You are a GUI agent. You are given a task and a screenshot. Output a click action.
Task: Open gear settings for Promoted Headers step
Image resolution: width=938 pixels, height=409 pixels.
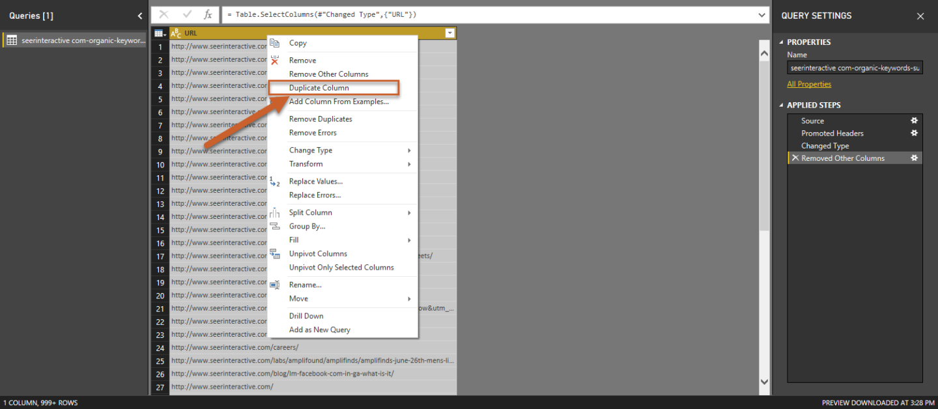tap(914, 133)
